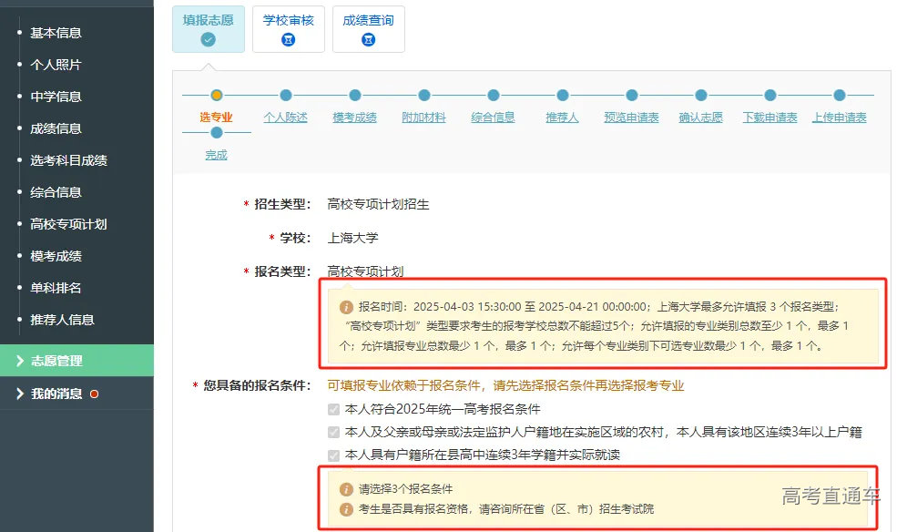907x532 pixels.
Task: Click the info icon beside 请选择3个报名条件
Action: coord(346,488)
